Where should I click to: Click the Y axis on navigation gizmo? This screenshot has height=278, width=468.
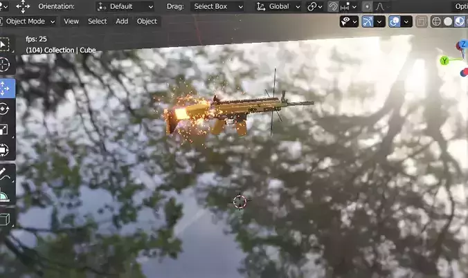[x=444, y=61]
